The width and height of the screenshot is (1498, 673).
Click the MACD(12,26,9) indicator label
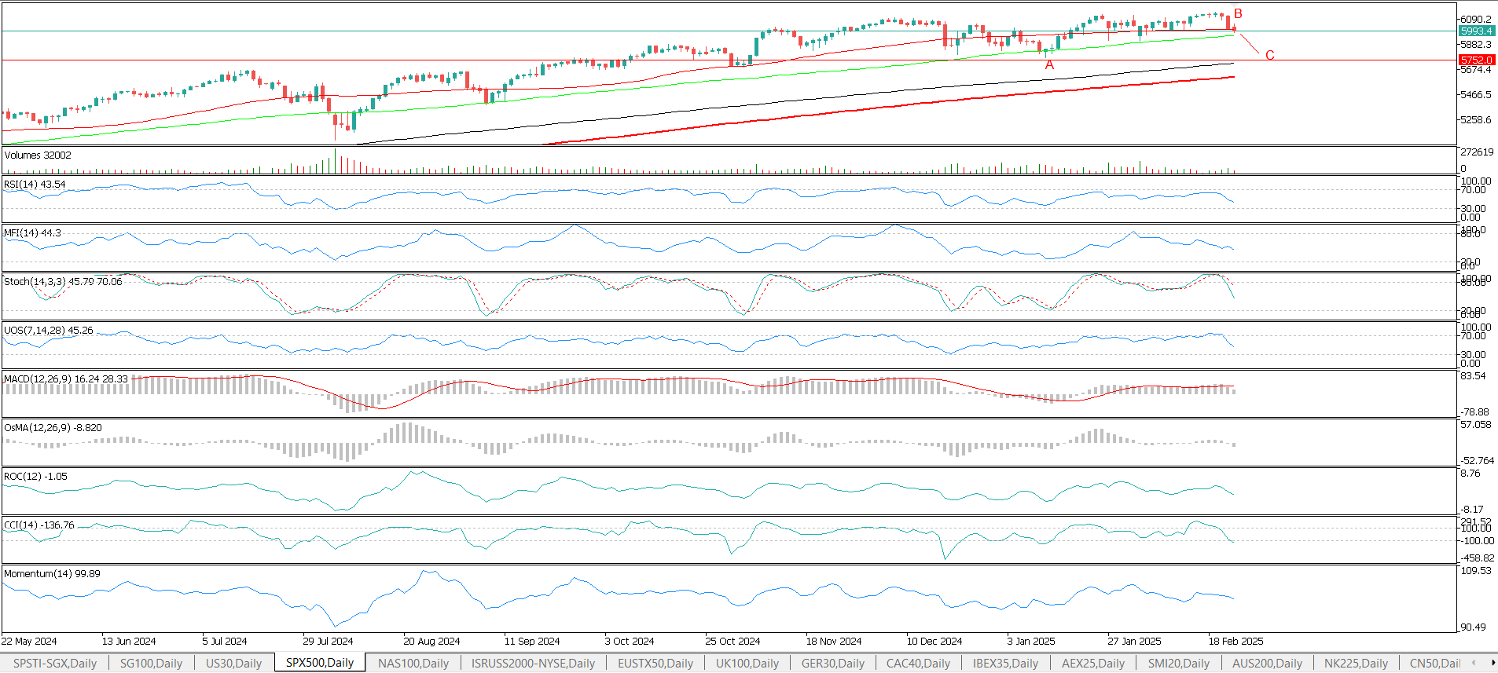pos(66,379)
